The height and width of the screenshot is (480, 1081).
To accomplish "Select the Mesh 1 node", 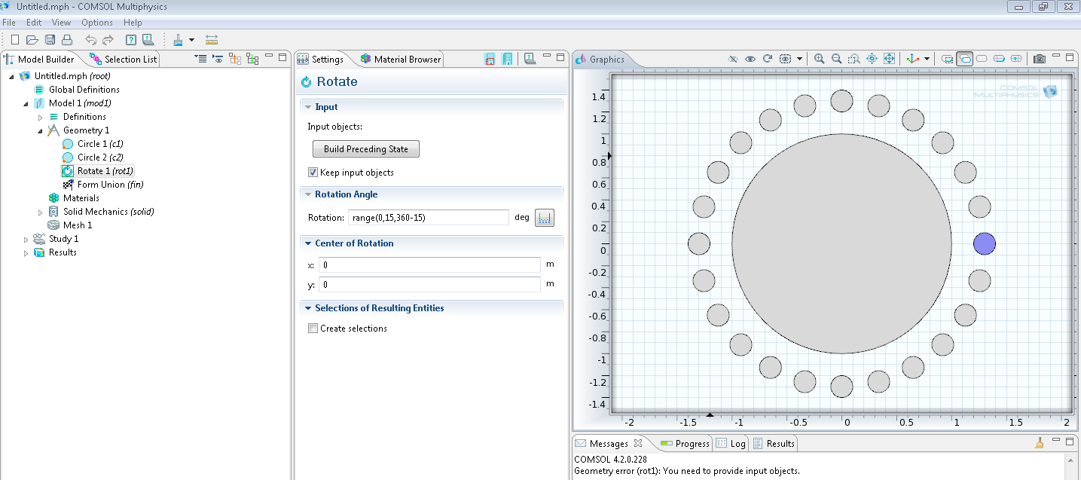I will pyautogui.click(x=69, y=225).
